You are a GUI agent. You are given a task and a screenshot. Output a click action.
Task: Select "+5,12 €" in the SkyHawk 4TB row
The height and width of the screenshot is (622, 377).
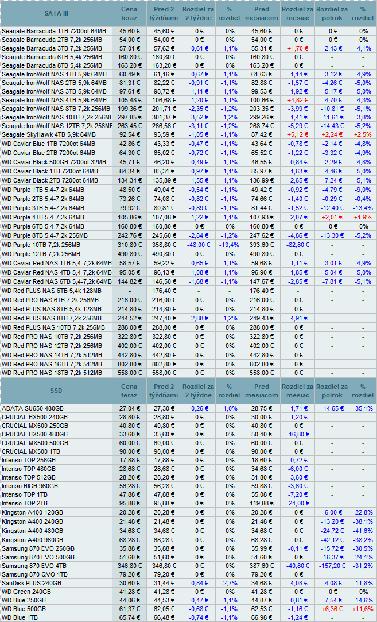coord(297,135)
